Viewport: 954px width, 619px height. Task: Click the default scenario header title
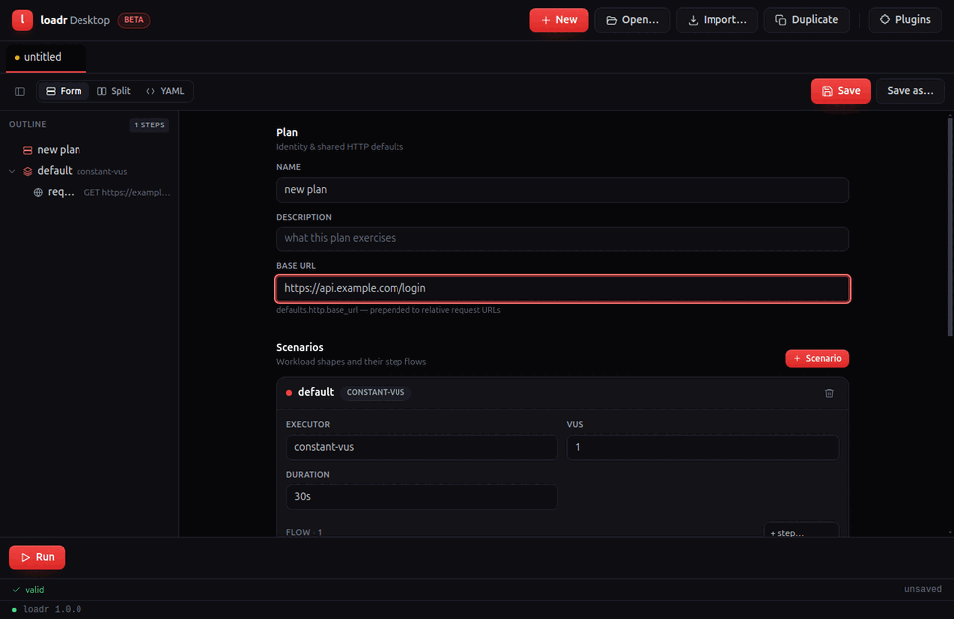316,392
